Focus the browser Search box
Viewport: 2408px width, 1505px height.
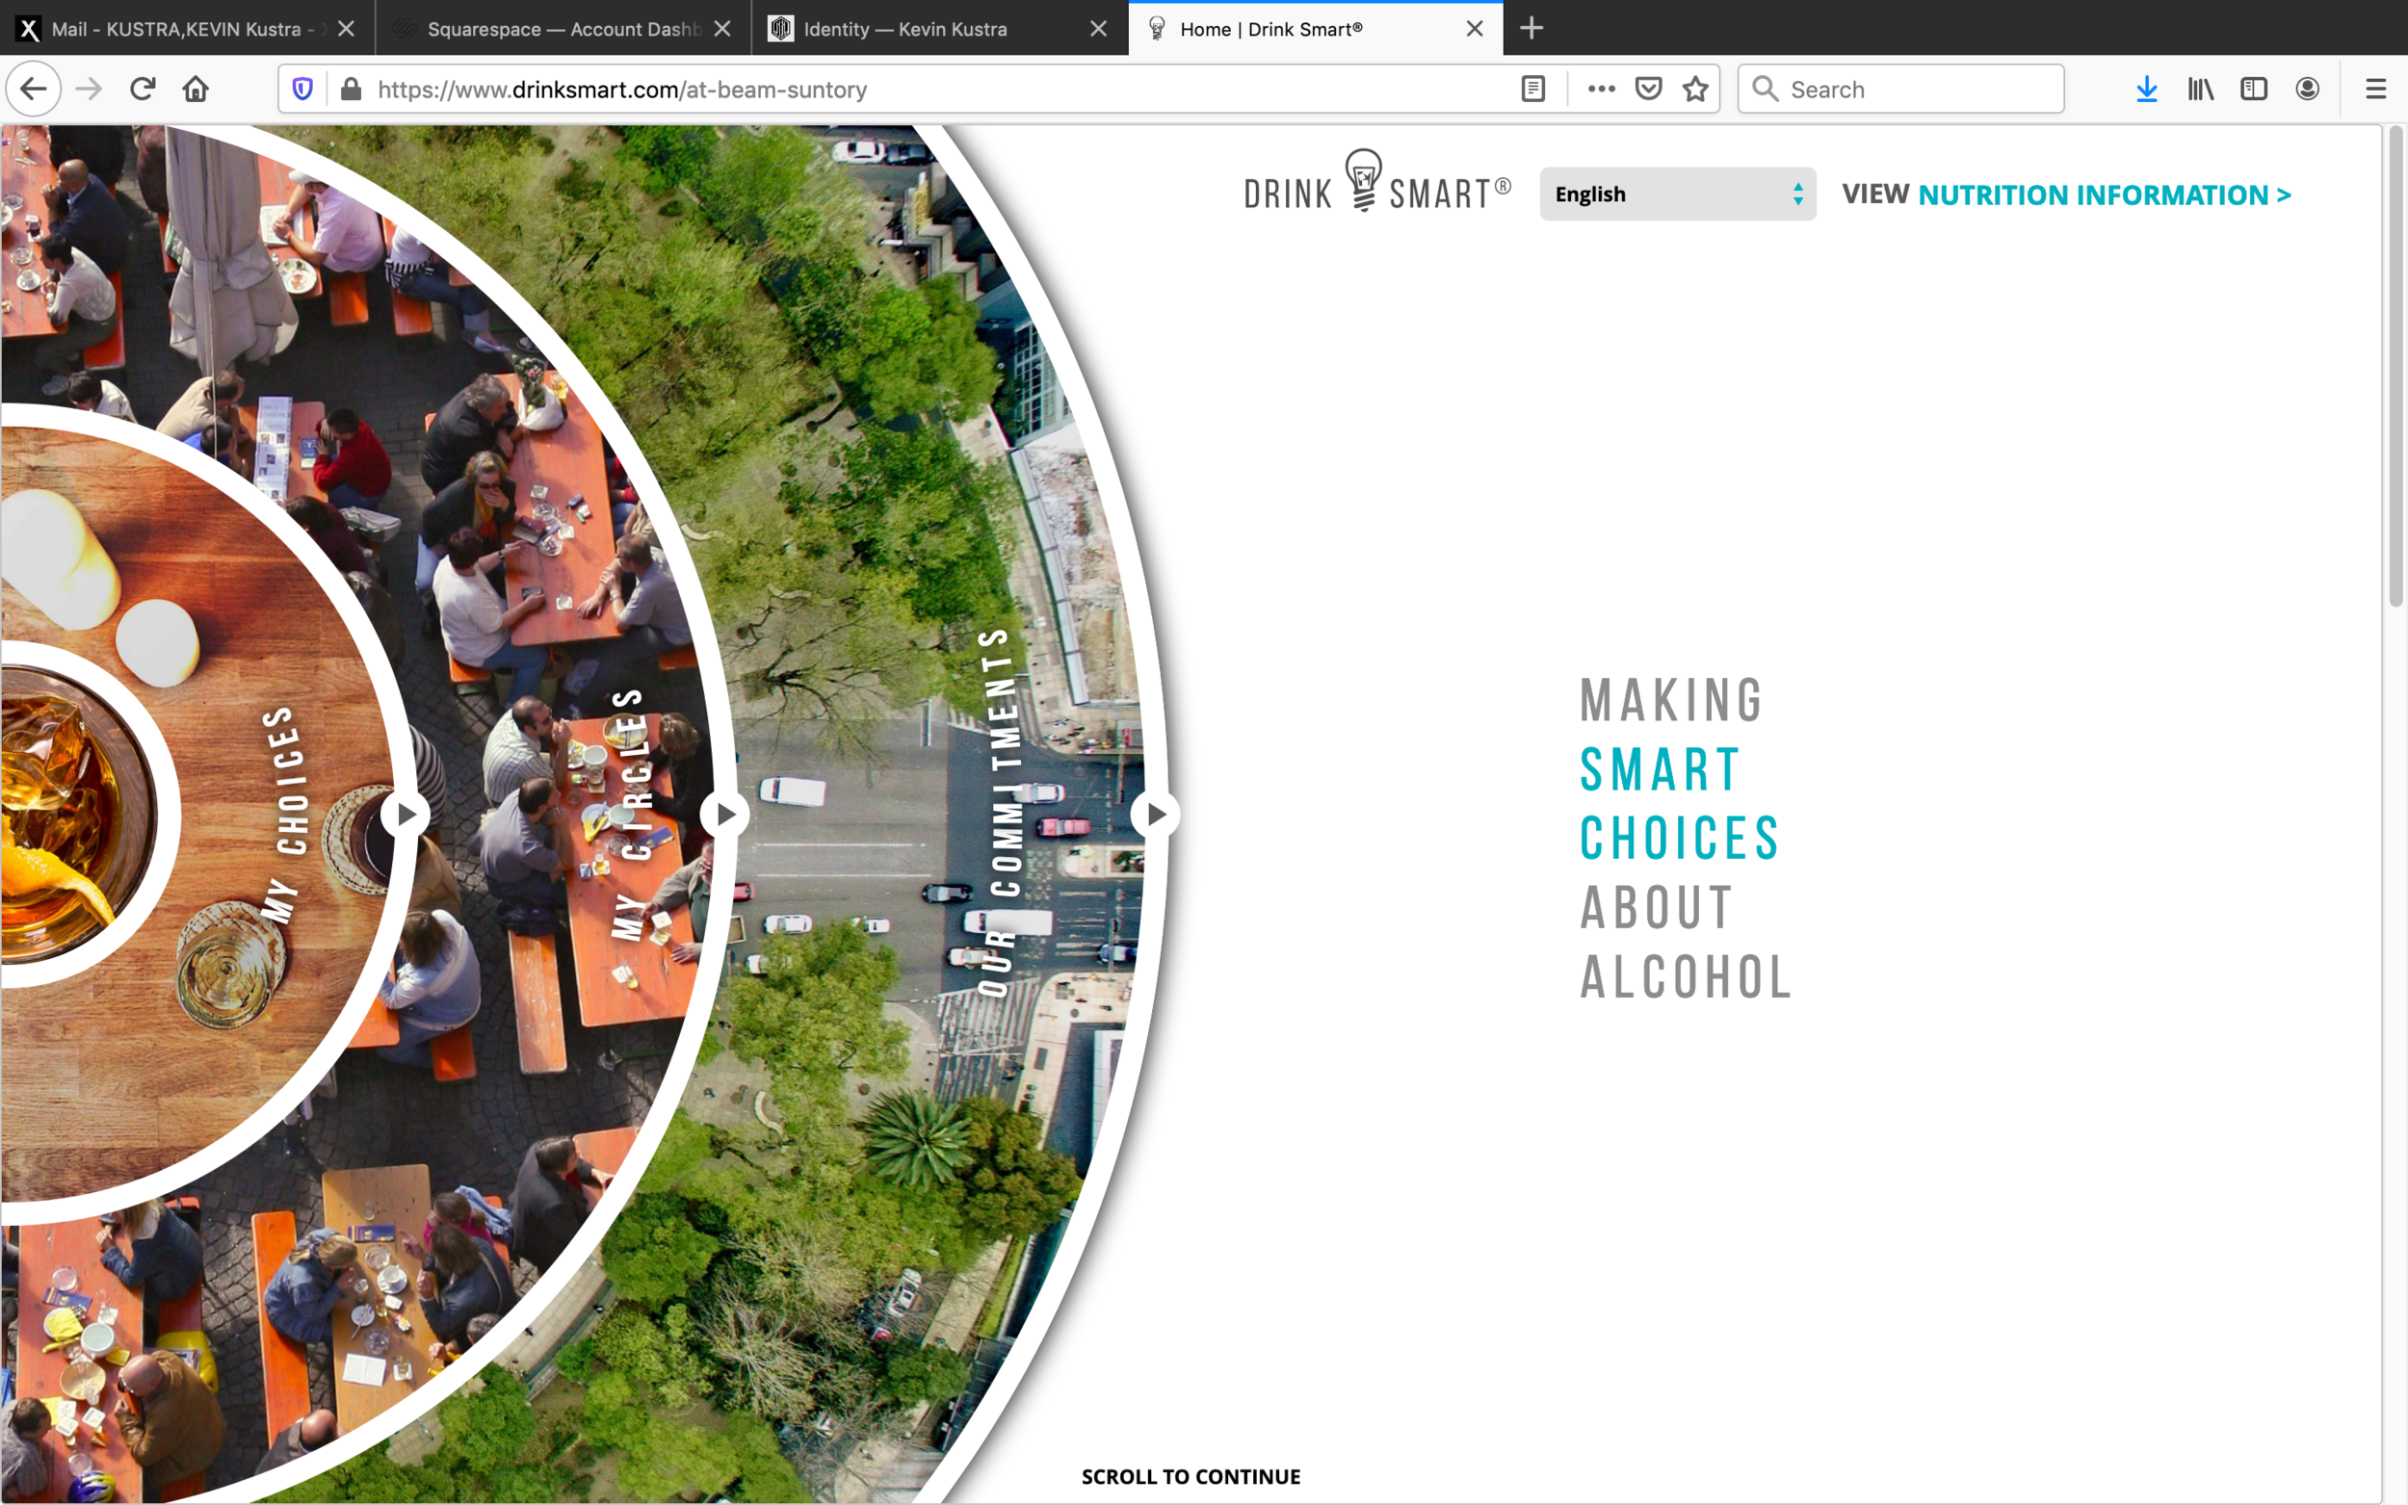1901,90
